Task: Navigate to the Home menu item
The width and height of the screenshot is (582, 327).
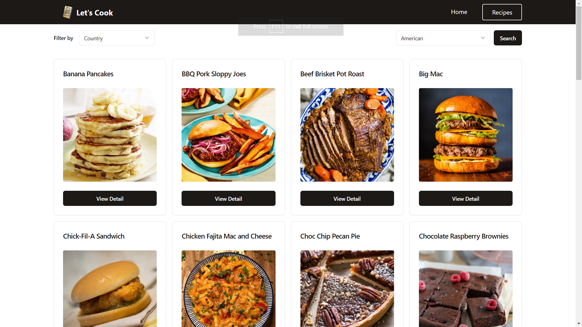Action: coord(459,12)
